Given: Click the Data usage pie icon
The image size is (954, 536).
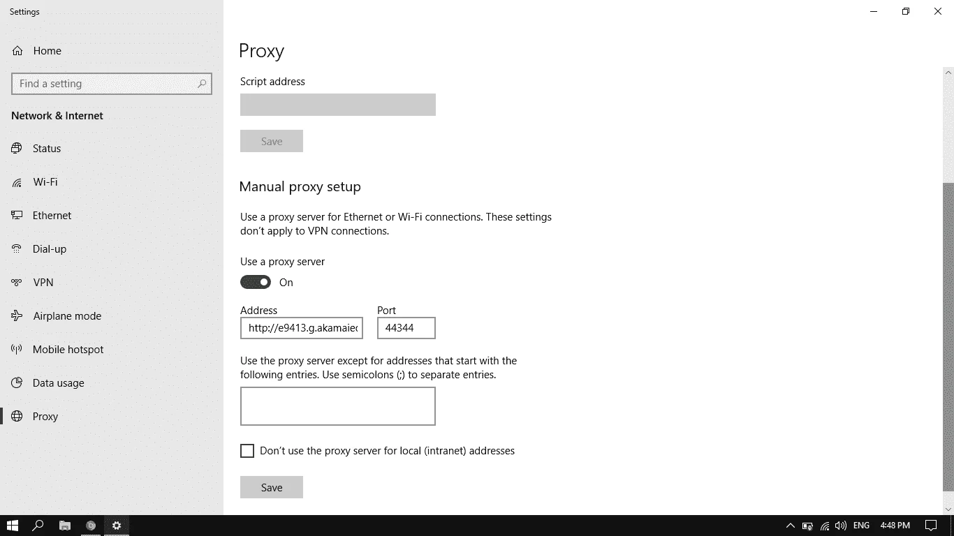Looking at the screenshot, I should click(x=17, y=383).
